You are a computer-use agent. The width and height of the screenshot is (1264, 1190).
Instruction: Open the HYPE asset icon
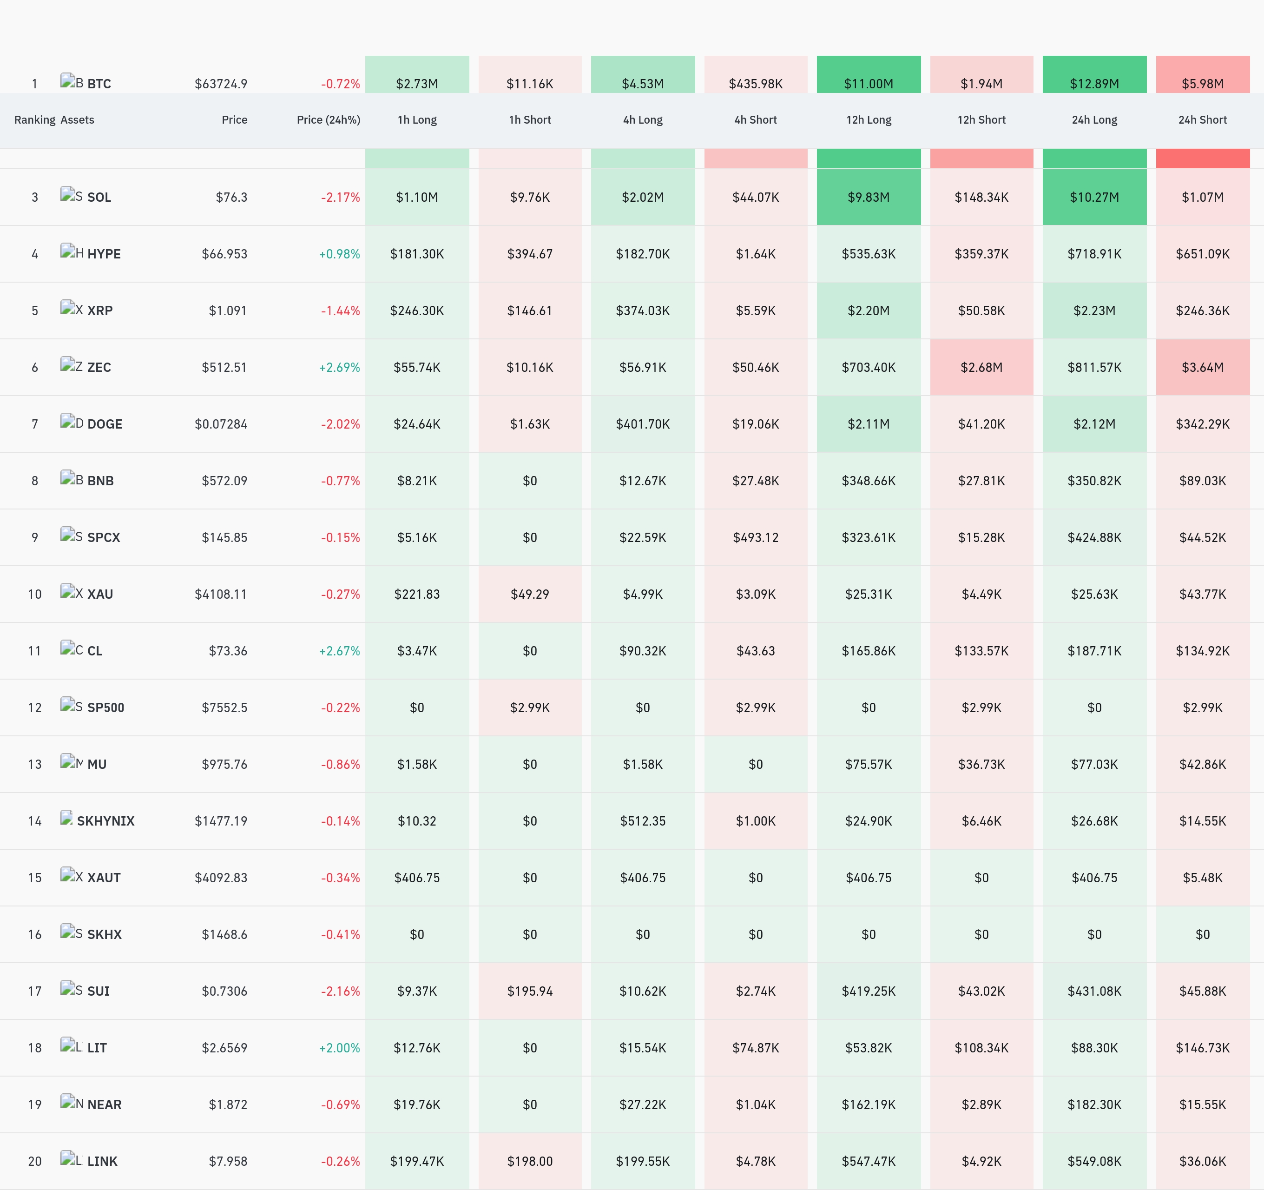coord(71,252)
